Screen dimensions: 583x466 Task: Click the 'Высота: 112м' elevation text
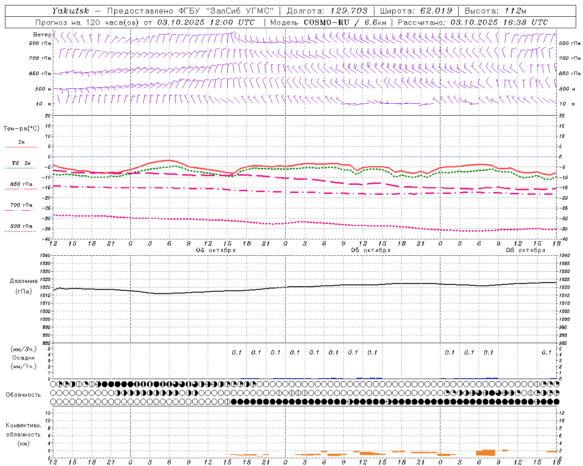point(495,10)
